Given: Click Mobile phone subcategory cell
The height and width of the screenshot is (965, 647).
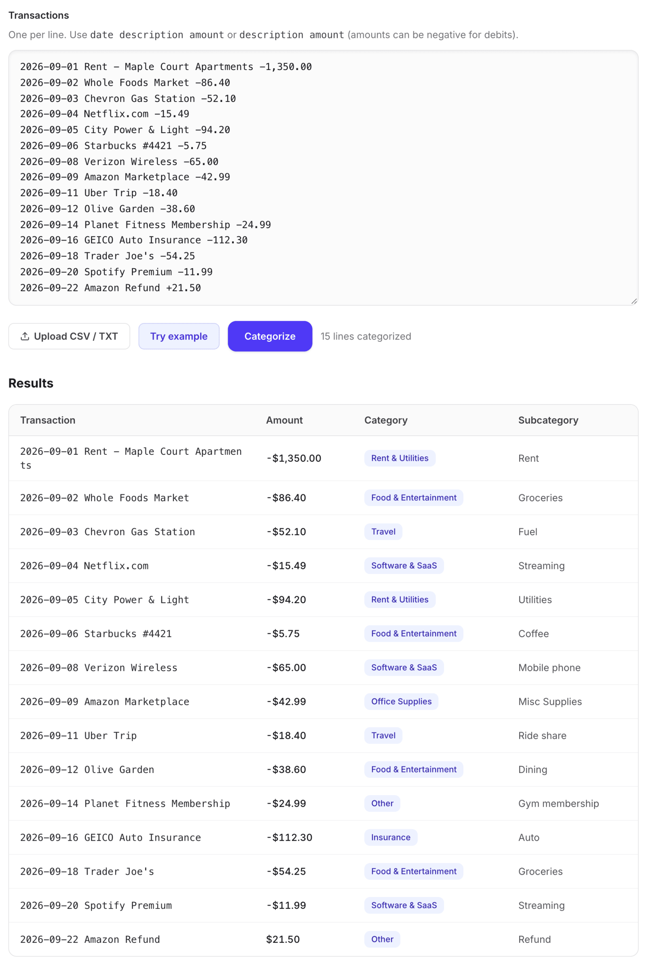Looking at the screenshot, I should pos(549,668).
